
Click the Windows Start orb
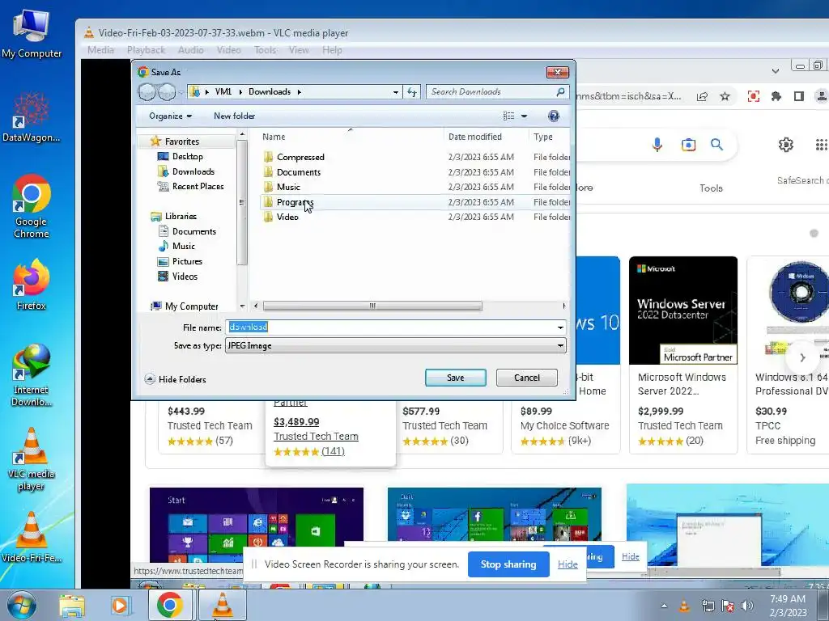pyautogui.click(x=22, y=605)
